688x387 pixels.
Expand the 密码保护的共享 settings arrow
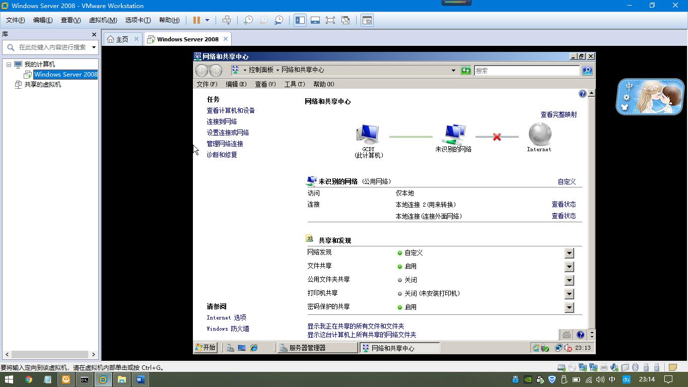(569, 307)
